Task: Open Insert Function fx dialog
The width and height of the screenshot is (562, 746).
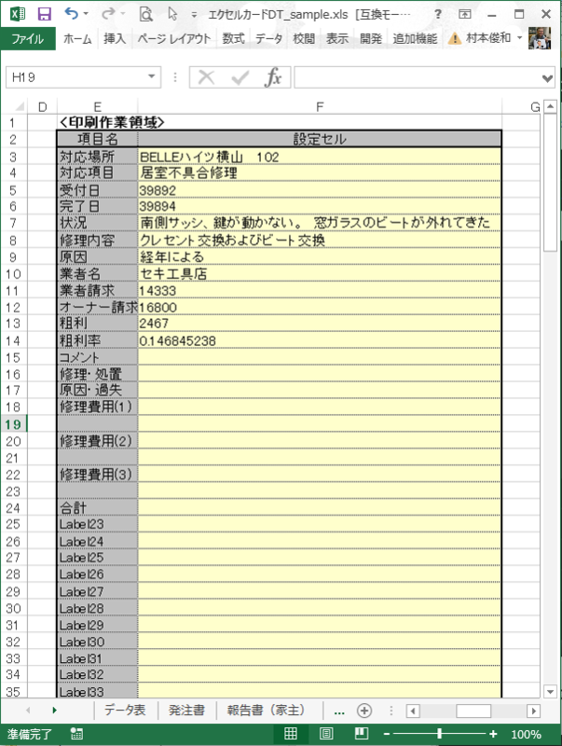Action: pyautogui.click(x=273, y=76)
